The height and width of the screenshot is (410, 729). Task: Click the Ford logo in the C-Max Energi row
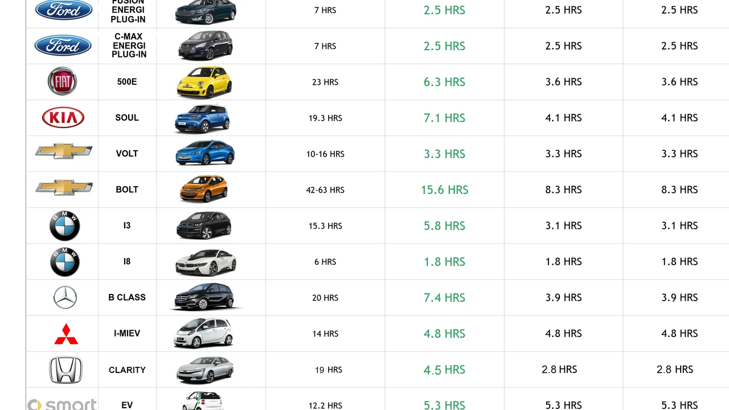click(x=63, y=46)
